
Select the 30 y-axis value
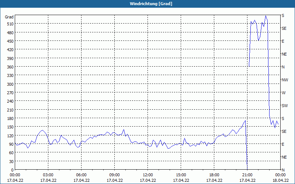pos(11,161)
